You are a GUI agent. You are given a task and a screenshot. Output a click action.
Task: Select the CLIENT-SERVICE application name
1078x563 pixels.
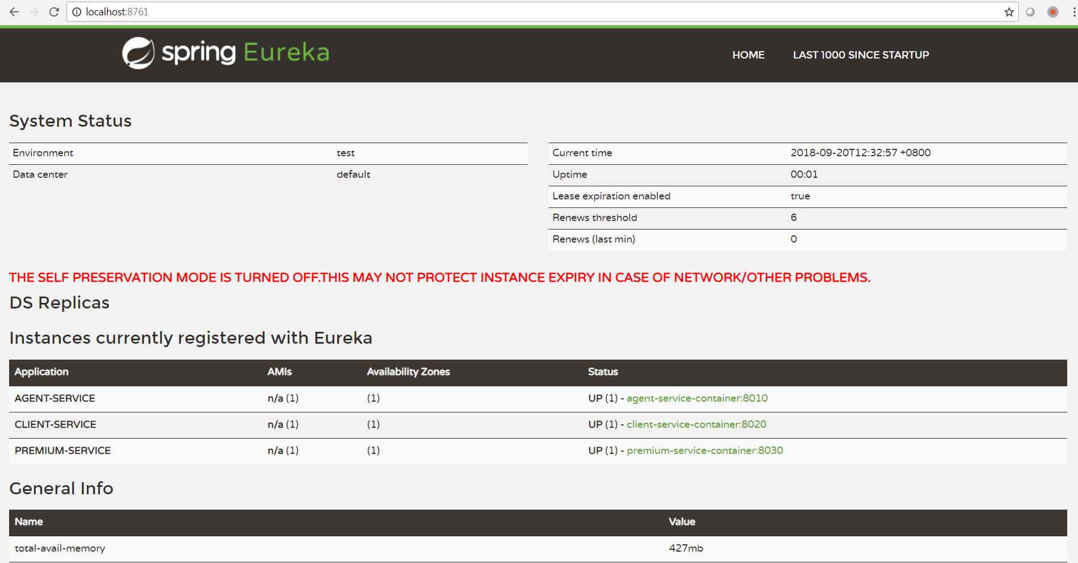[56, 424]
